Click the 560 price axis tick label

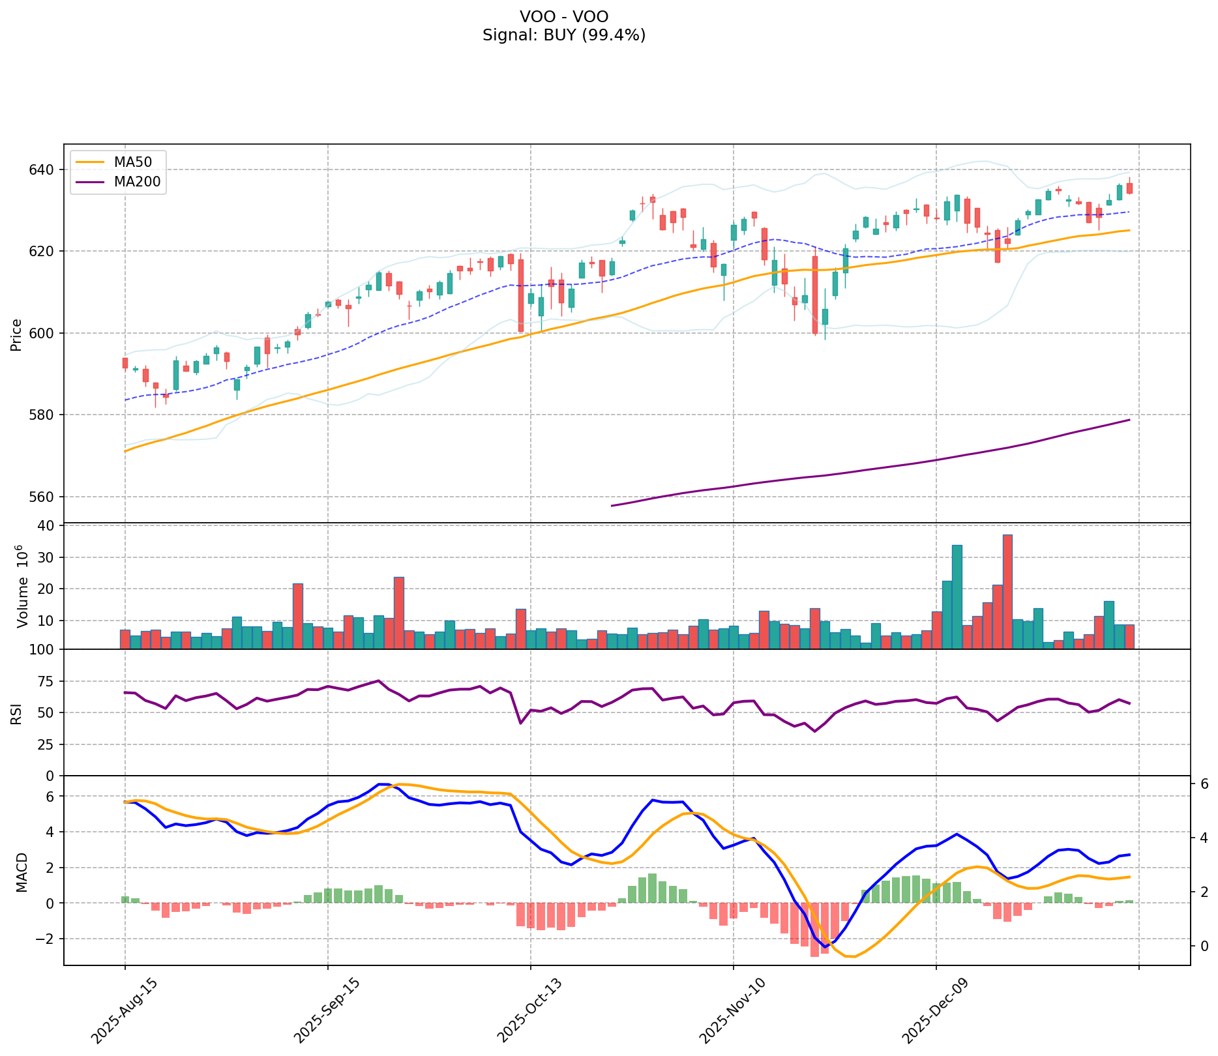pyautogui.click(x=44, y=497)
